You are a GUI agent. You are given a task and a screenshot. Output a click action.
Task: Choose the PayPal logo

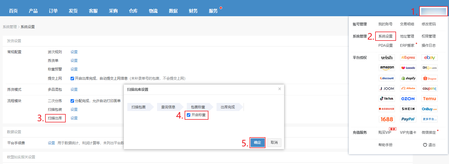click(x=408, y=119)
